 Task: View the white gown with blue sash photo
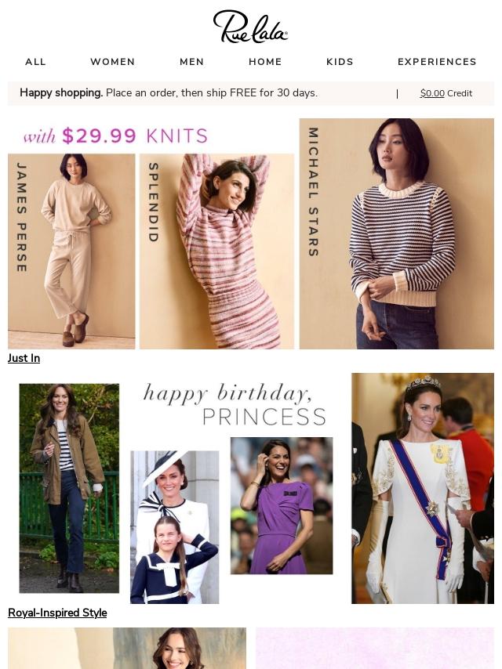(x=423, y=488)
